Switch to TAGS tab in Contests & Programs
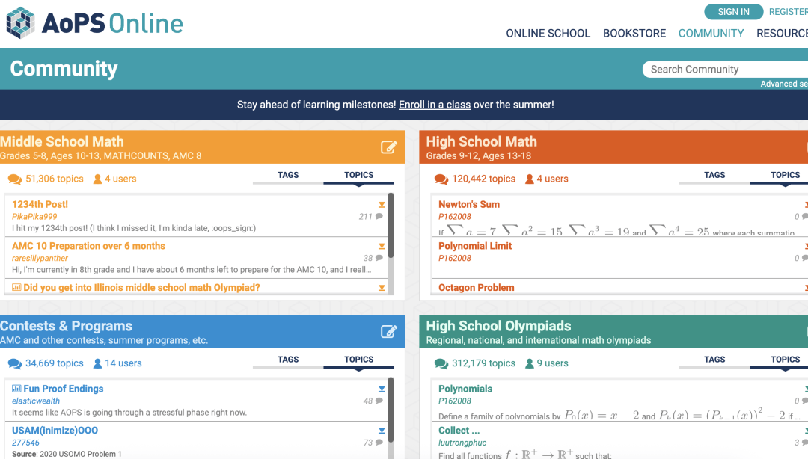The width and height of the screenshot is (808, 459). point(288,360)
